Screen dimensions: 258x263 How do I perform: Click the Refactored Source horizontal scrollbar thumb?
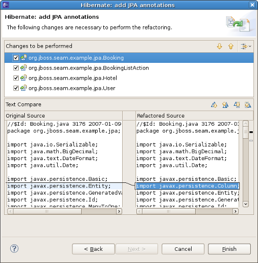pyautogui.click(x=169, y=211)
